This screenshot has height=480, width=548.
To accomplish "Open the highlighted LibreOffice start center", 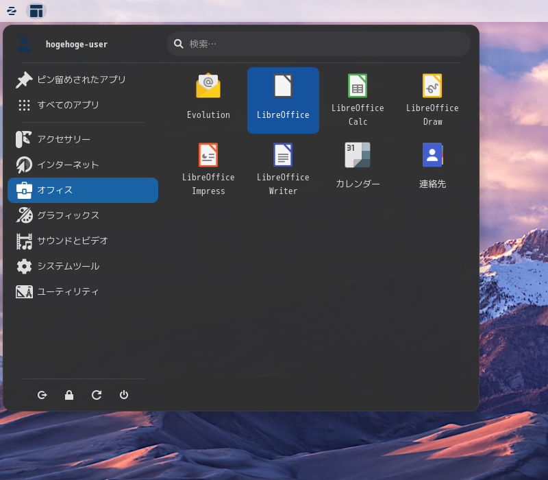I will click(283, 100).
